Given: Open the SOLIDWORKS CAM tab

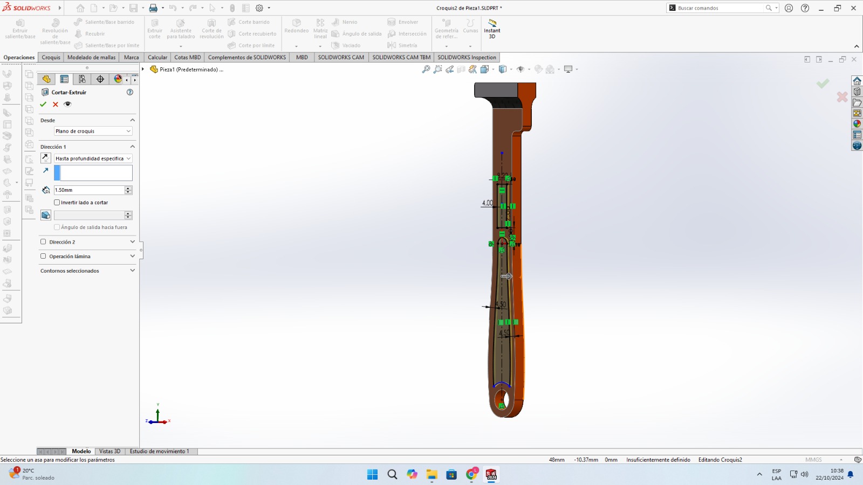Looking at the screenshot, I should (x=341, y=57).
